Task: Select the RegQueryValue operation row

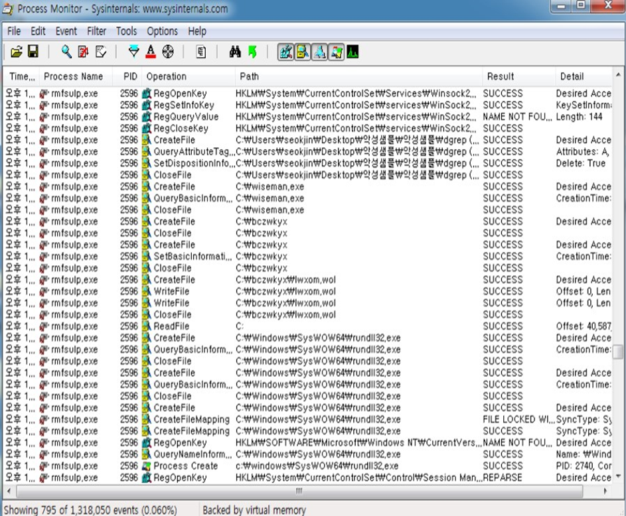Action: pos(307,117)
